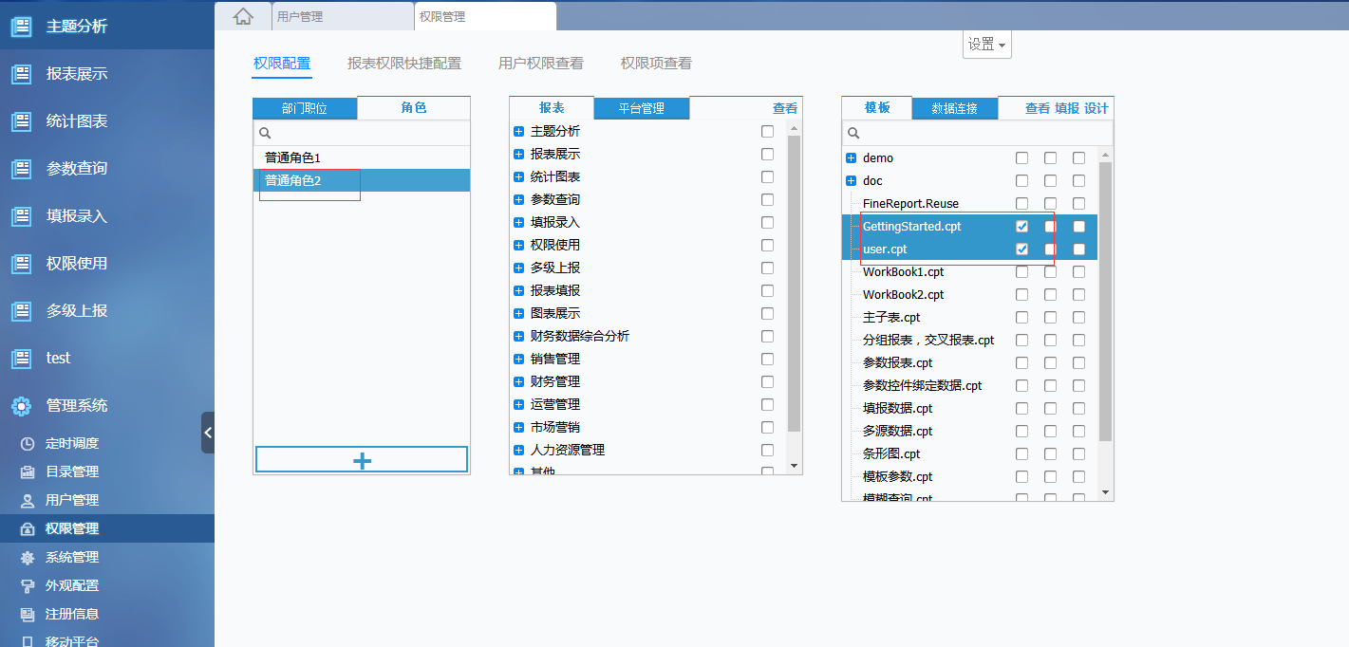Open 权限项查看 tab
This screenshot has width=1349, height=647.
click(x=656, y=64)
